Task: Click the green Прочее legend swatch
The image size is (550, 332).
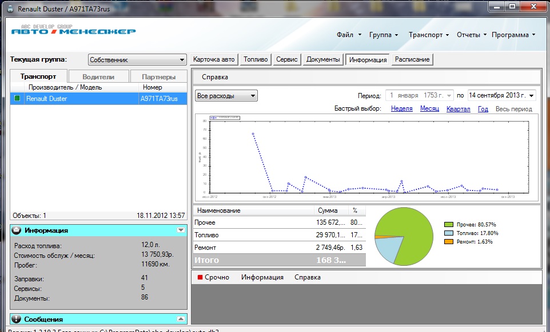Action: tap(448, 225)
